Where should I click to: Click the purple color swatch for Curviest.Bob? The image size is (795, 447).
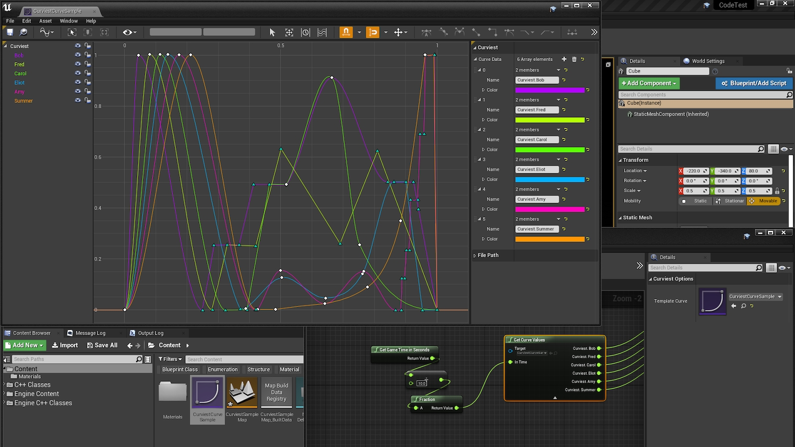click(550, 90)
